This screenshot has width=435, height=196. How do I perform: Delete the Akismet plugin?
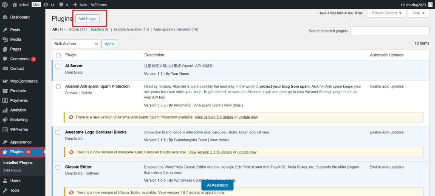pyautogui.click(x=87, y=93)
